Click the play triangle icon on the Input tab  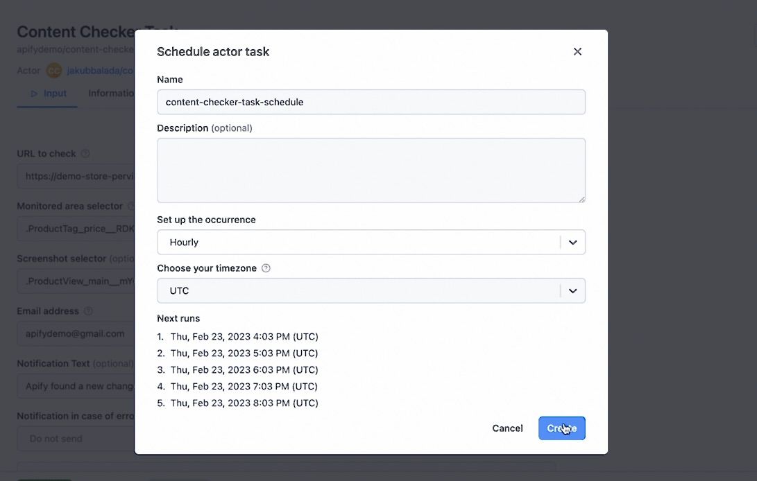(33, 92)
